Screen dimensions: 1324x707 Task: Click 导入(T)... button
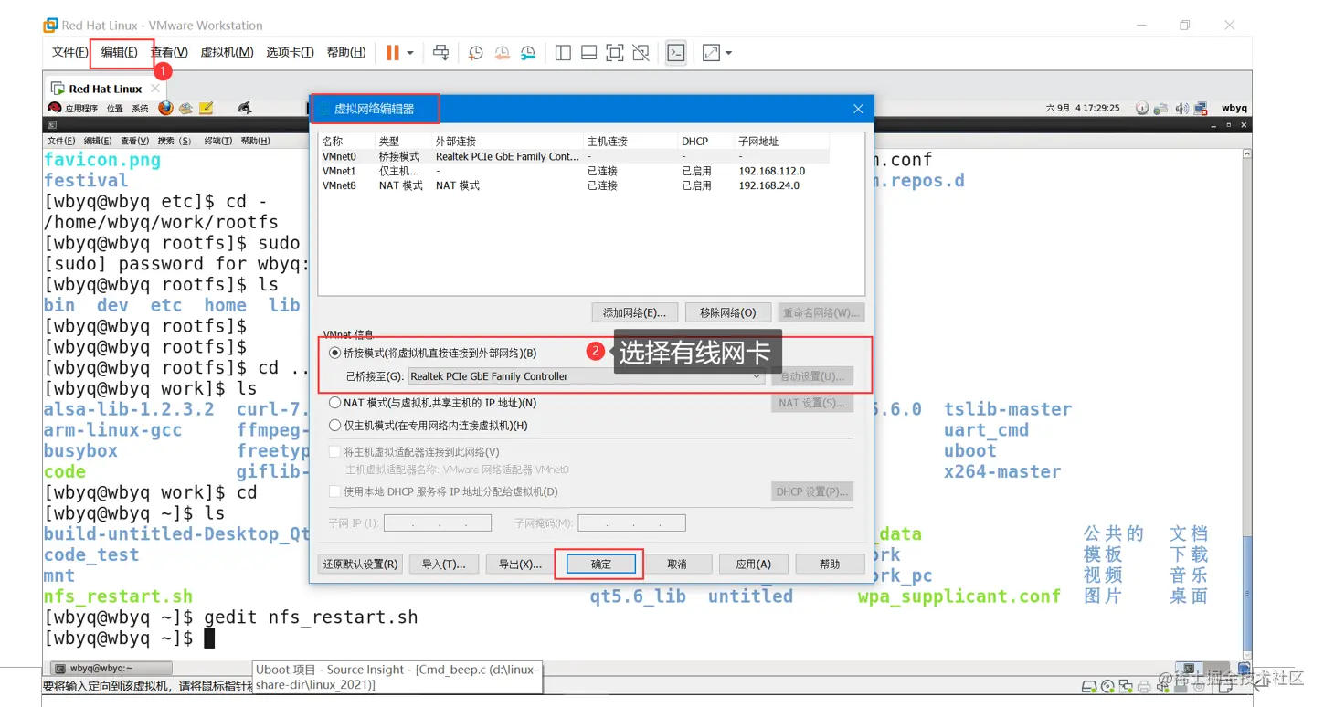tap(444, 565)
